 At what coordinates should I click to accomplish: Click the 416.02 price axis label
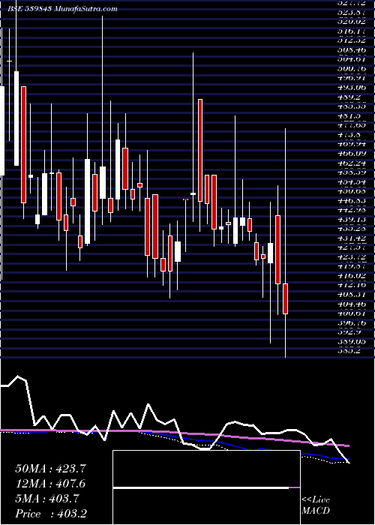pos(350,276)
